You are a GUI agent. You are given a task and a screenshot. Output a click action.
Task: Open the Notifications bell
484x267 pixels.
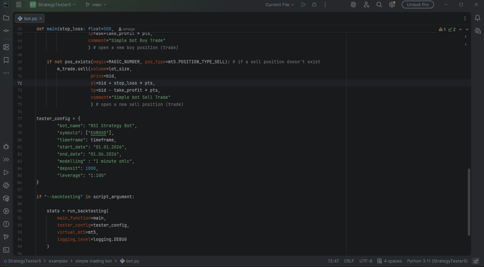click(478, 18)
